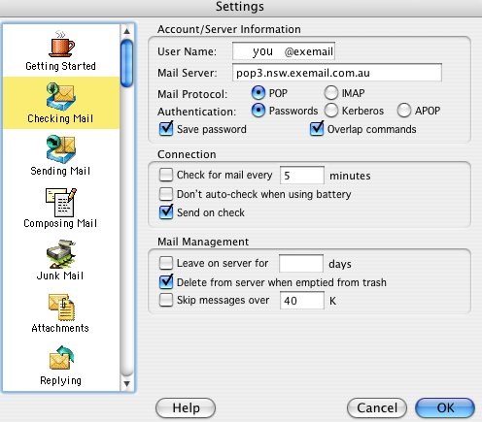The width and height of the screenshot is (482, 422).
Task: Choose APOP authentication
Action: [x=404, y=111]
